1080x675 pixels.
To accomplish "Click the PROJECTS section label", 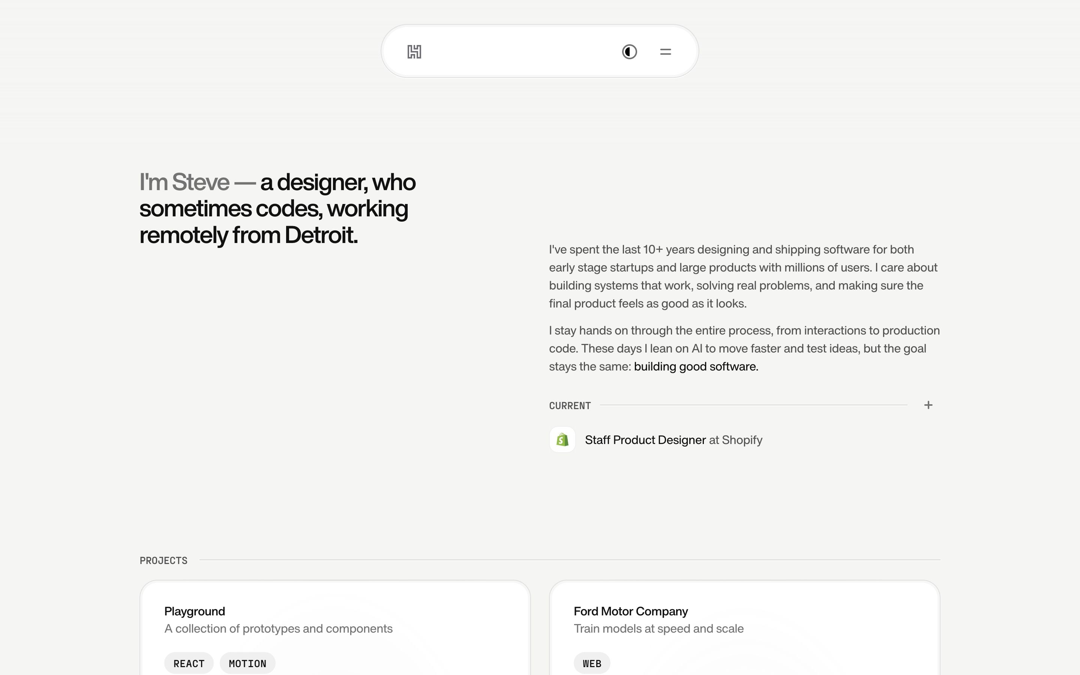I will coord(163,561).
